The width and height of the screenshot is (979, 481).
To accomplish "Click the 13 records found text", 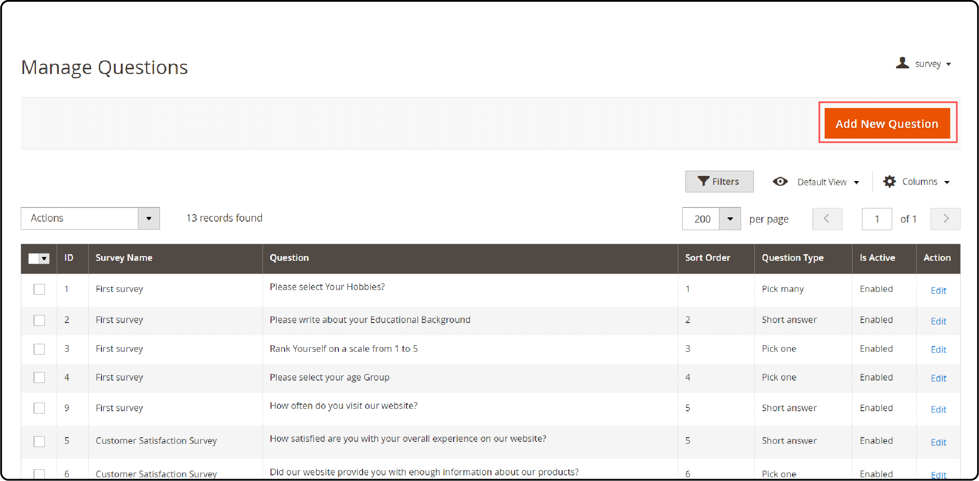I will 224,218.
